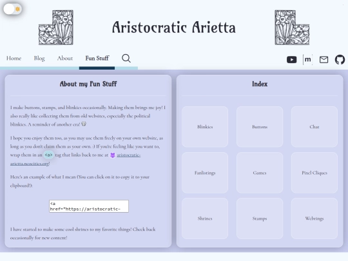The height and width of the screenshot is (261, 348).
Task: Select the Fun Stuff nav item
Action: tap(97, 58)
